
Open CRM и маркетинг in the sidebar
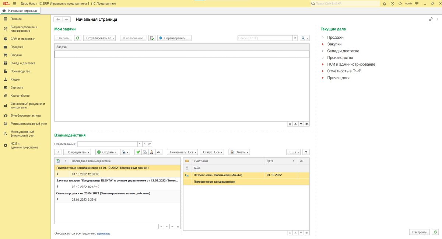pos(22,39)
